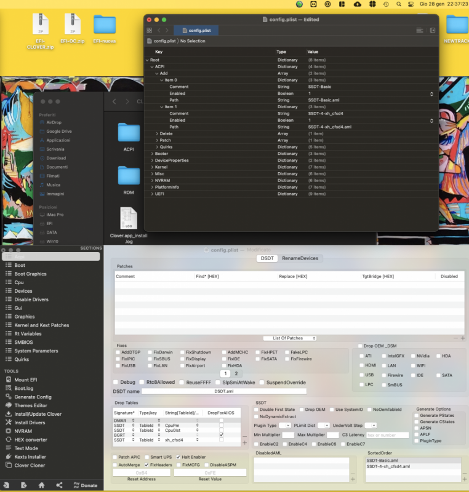Open Mount EFI tool in Clover Configurator
This screenshot has height=492, width=469.
pyautogui.click(x=25, y=379)
